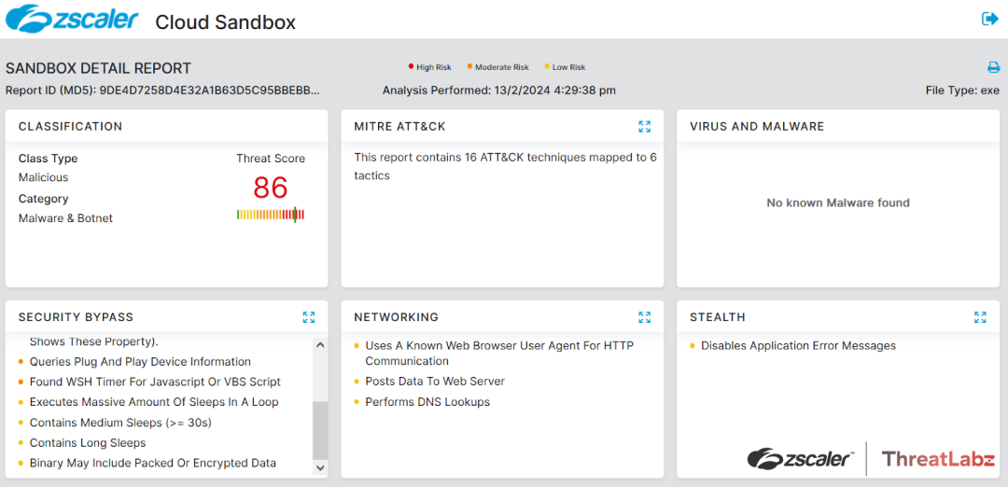Click 'Contains Long Sleeps' entry
This screenshot has width=1008, height=487.
pos(88,443)
